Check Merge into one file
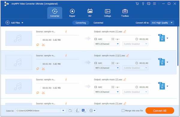The height and width of the screenshot is (117, 180). (x=123, y=111)
